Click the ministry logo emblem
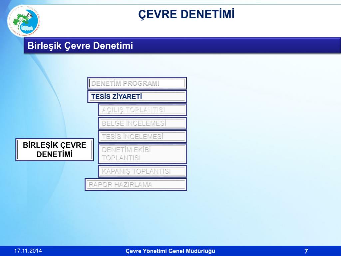341x256 pixels. point(24,21)
